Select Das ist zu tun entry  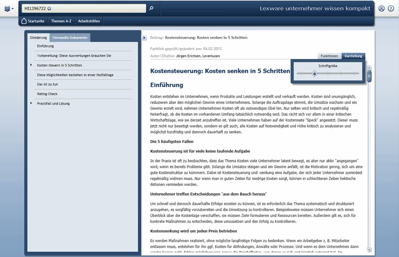click(x=48, y=84)
